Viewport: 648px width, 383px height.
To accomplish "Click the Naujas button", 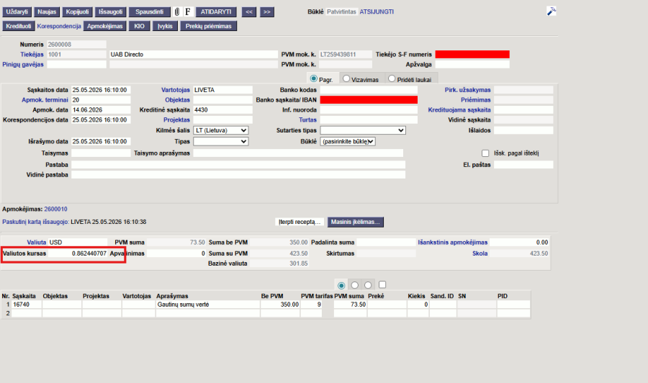I will [47, 12].
